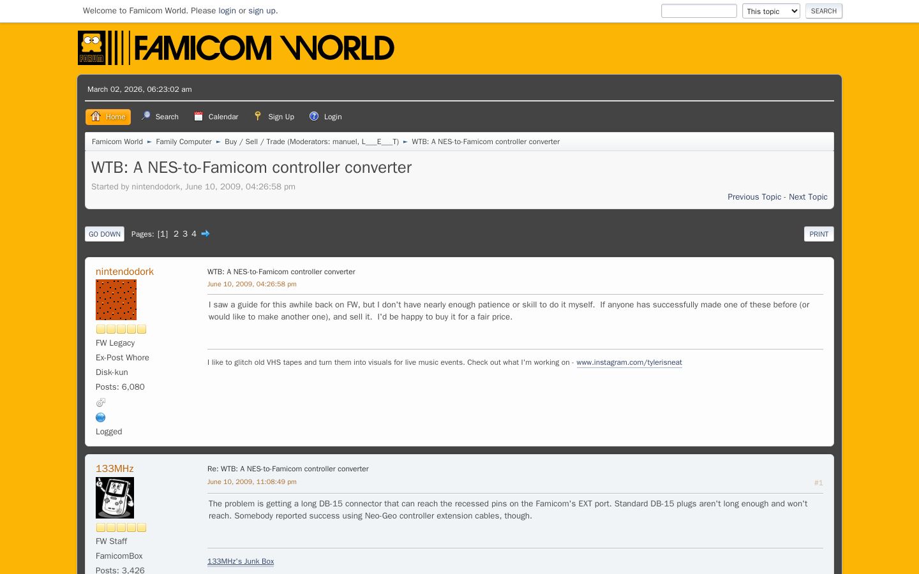Click 'FamicomBox' rank text
This screenshot has width=919, height=574.
click(119, 556)
